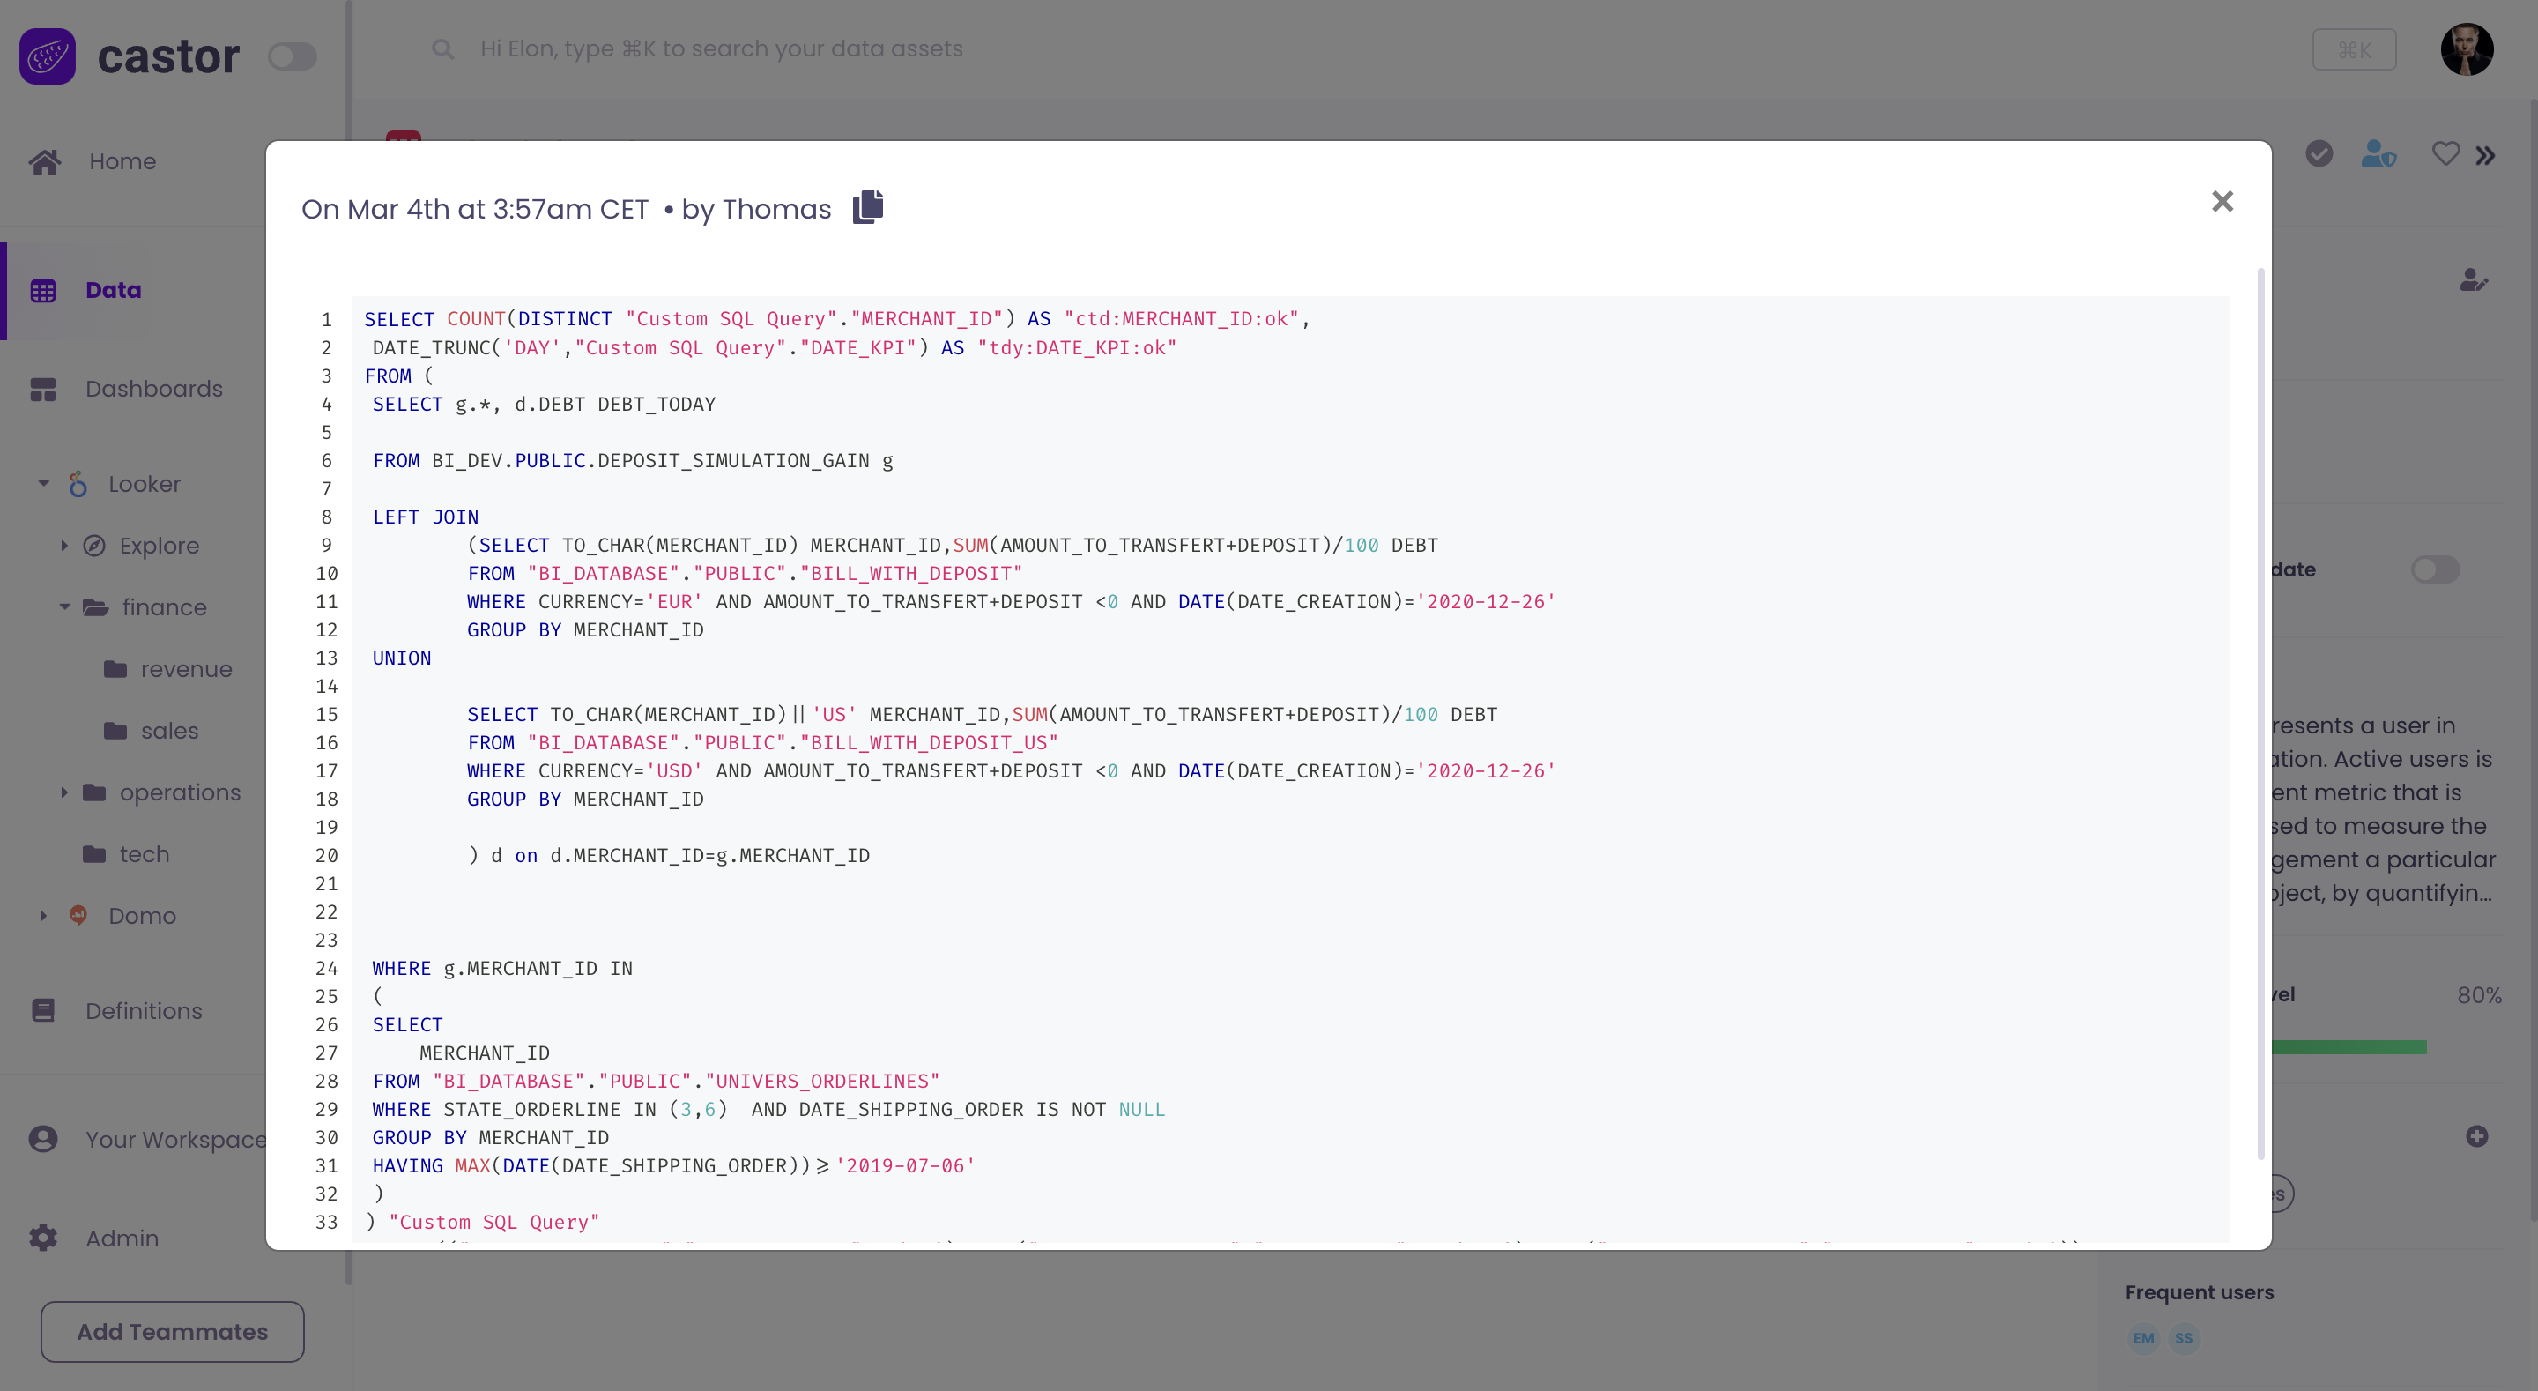Click the search data assets field
Viewport: 2538px width, 1391px height.
pyautogui.click(x=721, y=49)
